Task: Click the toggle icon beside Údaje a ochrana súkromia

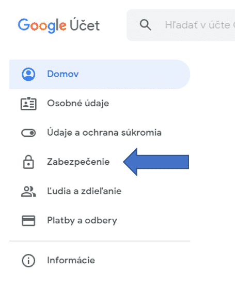Action: 28,133
